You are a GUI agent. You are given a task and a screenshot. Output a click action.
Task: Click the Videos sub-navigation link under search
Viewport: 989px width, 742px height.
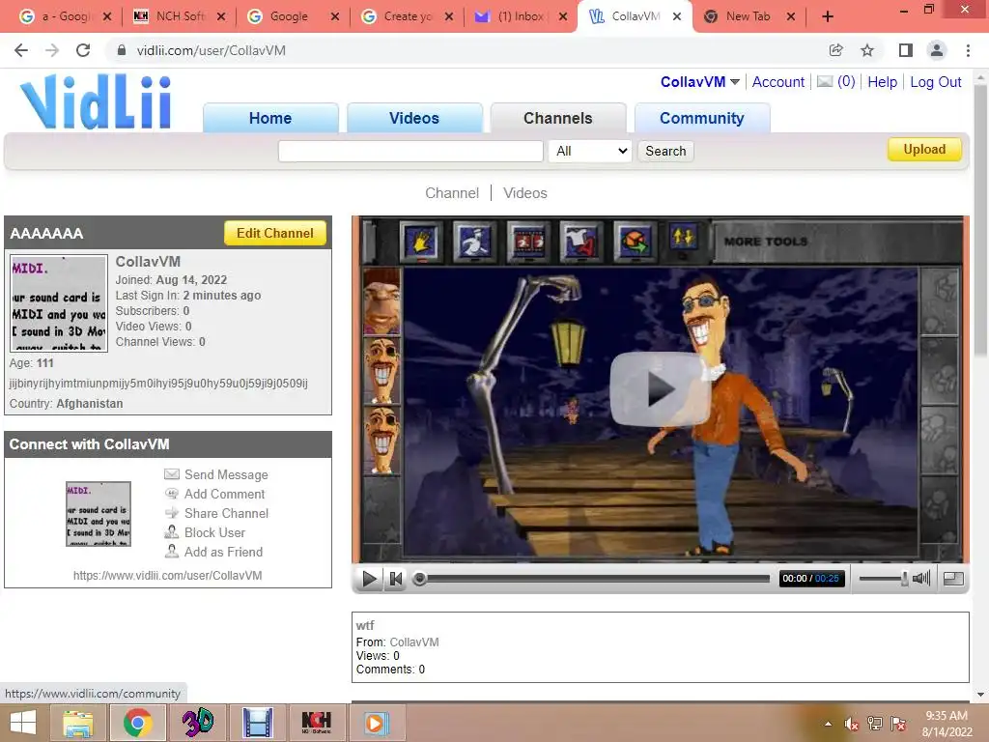point(524,193)
